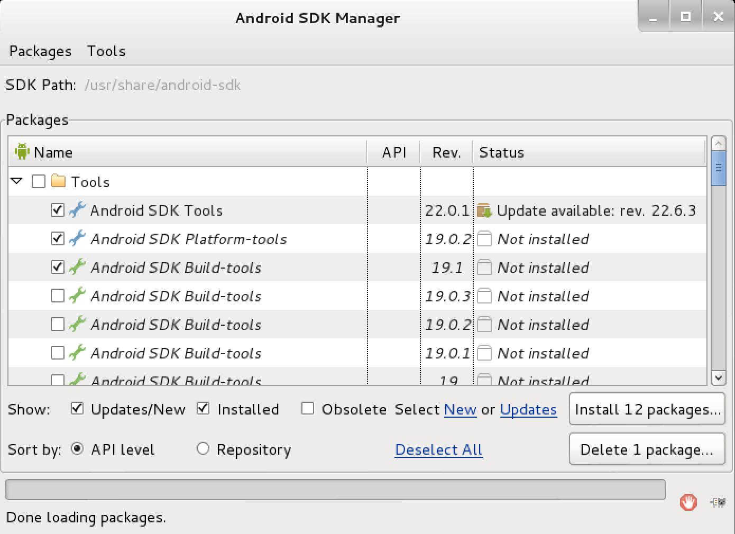The height and width of the screenshot is (534, 735).
Task: Click the not-installed status icon for Platform-tools
Action: pos(484,239)
